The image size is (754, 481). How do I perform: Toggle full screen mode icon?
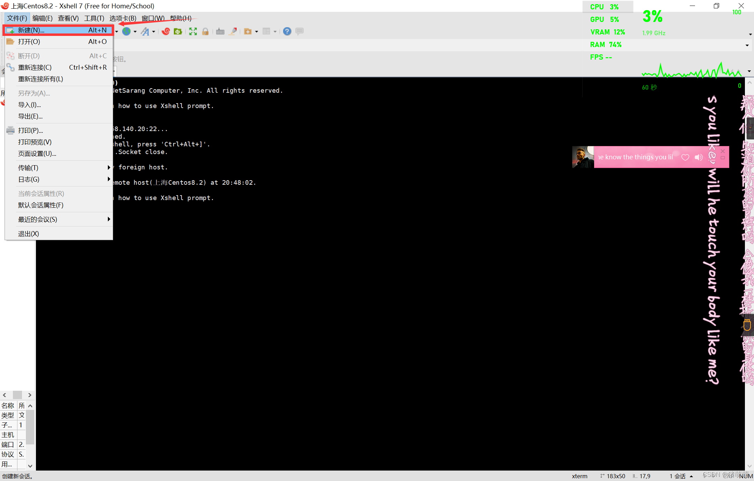193,32
